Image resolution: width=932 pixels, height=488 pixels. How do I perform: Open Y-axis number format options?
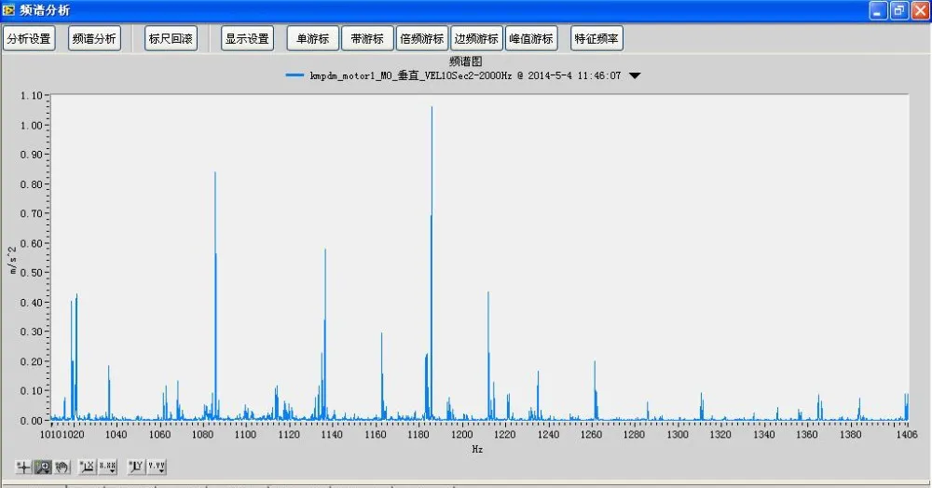pyautogui.click(x=157, y=467)
